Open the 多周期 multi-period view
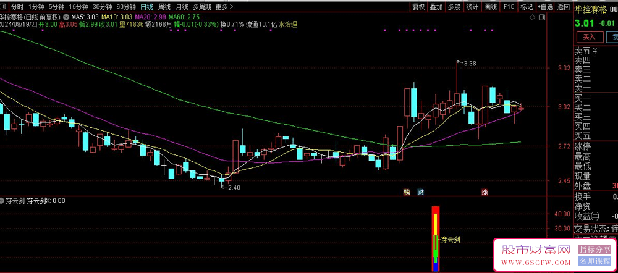The width and height of the screenshot is (618, 273). [202, 7]
